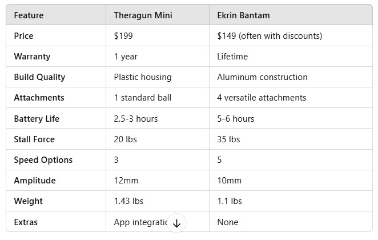Select the Aluminum construction cell
This screenshot has width=378, height=240.
262,77
